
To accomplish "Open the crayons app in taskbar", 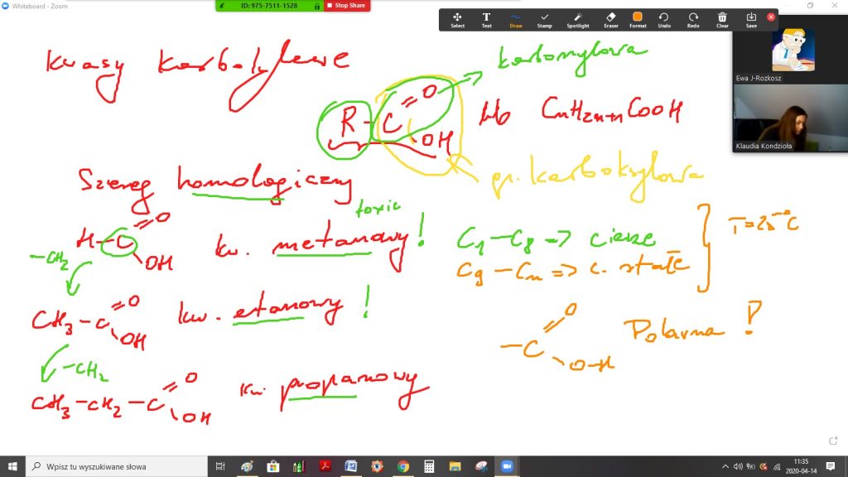I will click(x=299, y=466).
